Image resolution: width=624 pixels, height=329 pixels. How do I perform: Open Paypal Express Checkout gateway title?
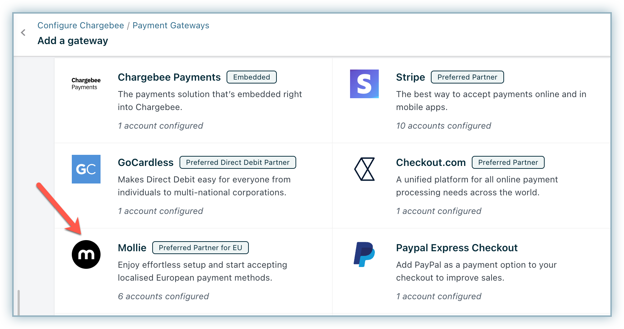tap(457, 248)
